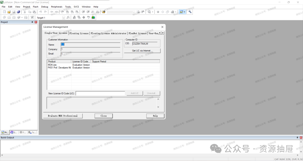This screenshot has height=161, width=303.
Task: Click the Build target icon
Action: pyautogui.click(x=9, y=17)
